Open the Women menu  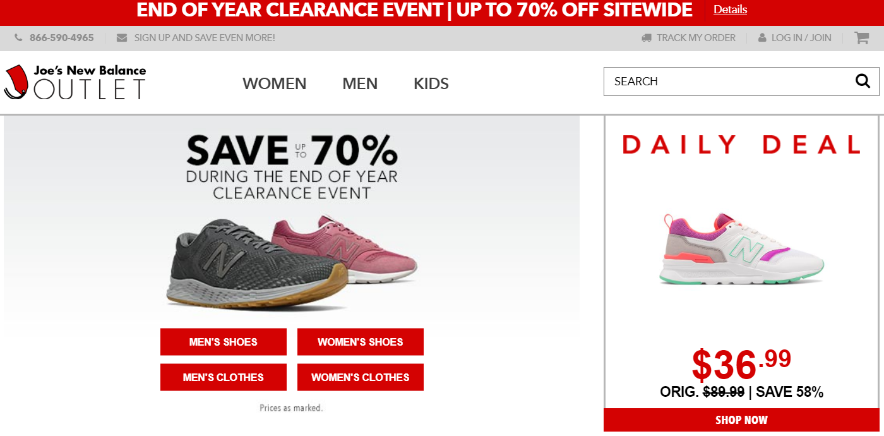274,83
